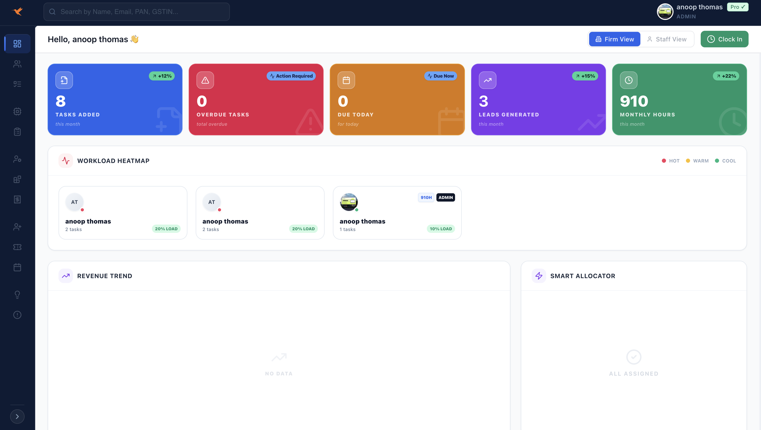Open the Dashboard grid icon in sidebar
Viewport: 761px width, 430px height.
click(x=17, y=43)
